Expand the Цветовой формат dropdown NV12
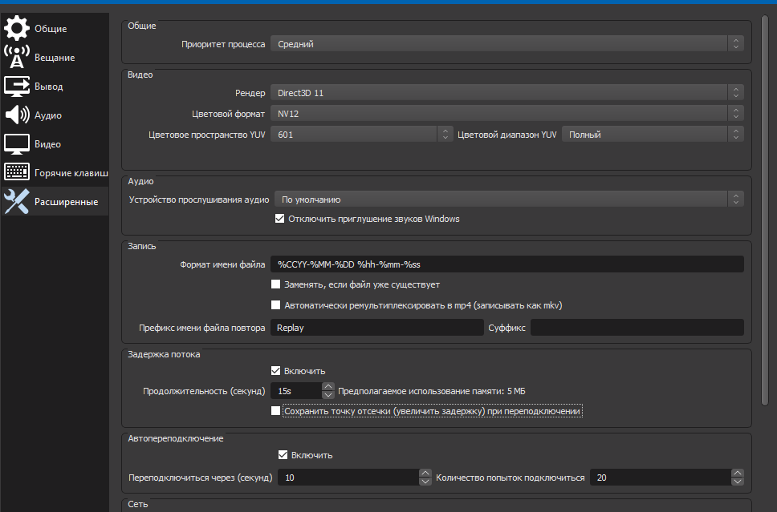The width and height of the screenshot is (777, 512). click(x=507, y=113)
